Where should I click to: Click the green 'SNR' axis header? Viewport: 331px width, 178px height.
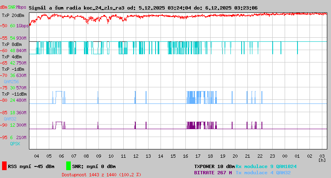click(12, 7)
